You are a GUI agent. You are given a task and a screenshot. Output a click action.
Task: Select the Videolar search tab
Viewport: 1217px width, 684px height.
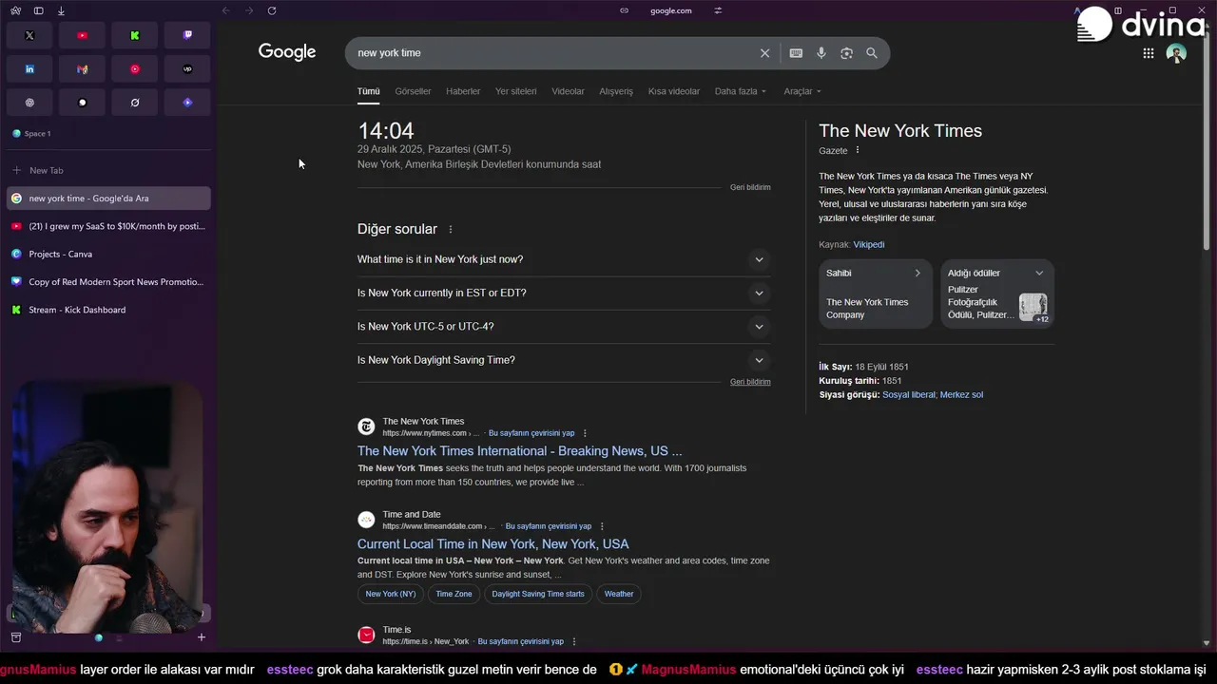point(569,91)
